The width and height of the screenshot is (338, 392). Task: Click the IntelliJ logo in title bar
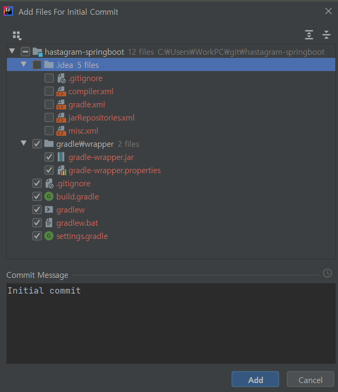8,11
